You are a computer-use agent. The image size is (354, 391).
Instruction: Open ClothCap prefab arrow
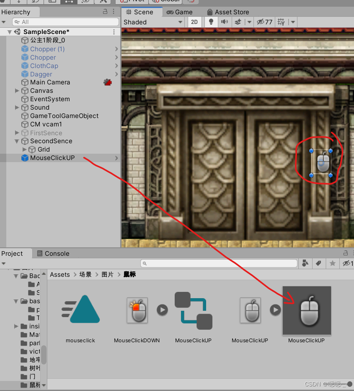pos(116,66)
